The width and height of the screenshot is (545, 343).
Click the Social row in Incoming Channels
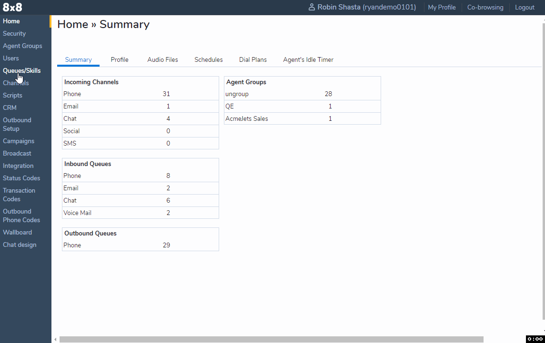pos(141,131)
